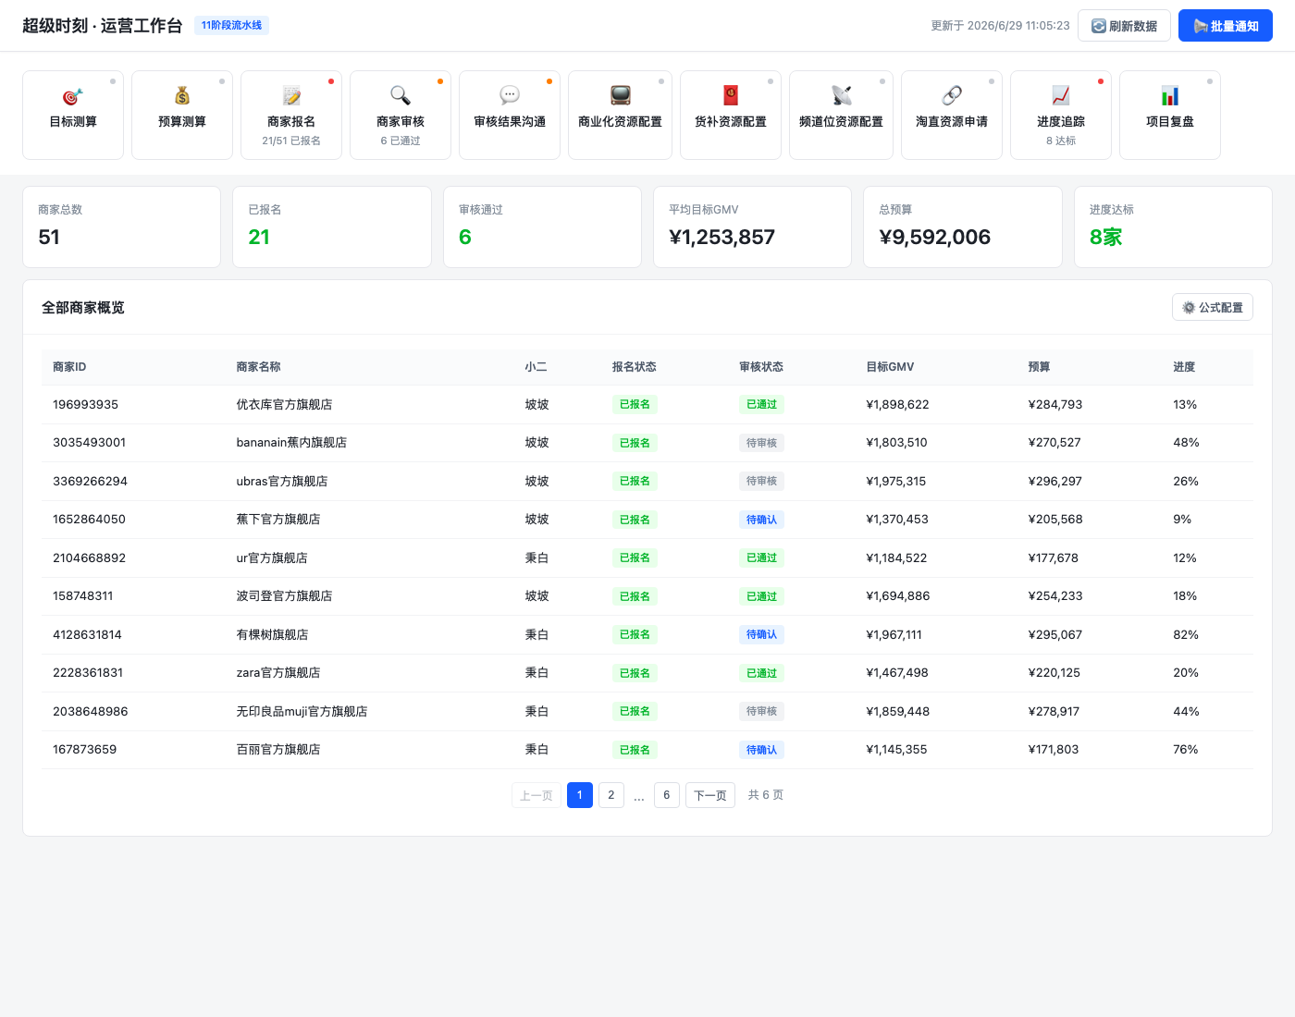
Task: Select the 无印良品muji官方旗舰店 merchant name
Action: 302,712
